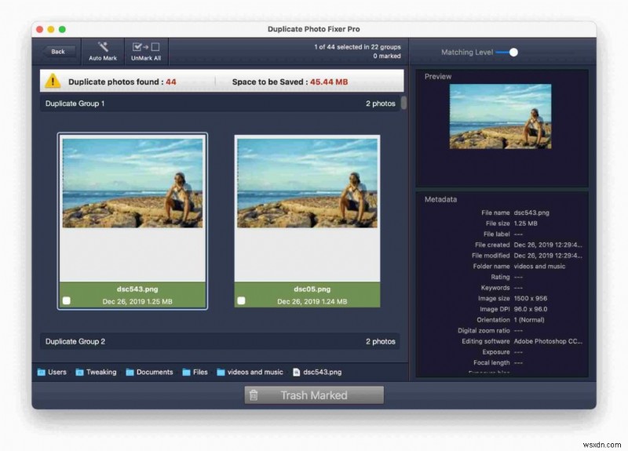Click the Duplicate Group 2 header
Screen dimensions: 628x451
tap(220, 341)
